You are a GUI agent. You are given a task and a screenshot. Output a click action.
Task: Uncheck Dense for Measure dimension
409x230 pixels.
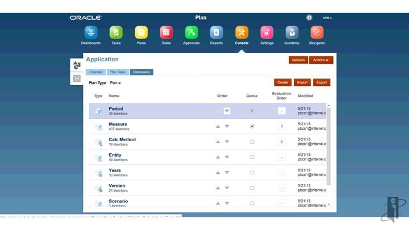252,126
